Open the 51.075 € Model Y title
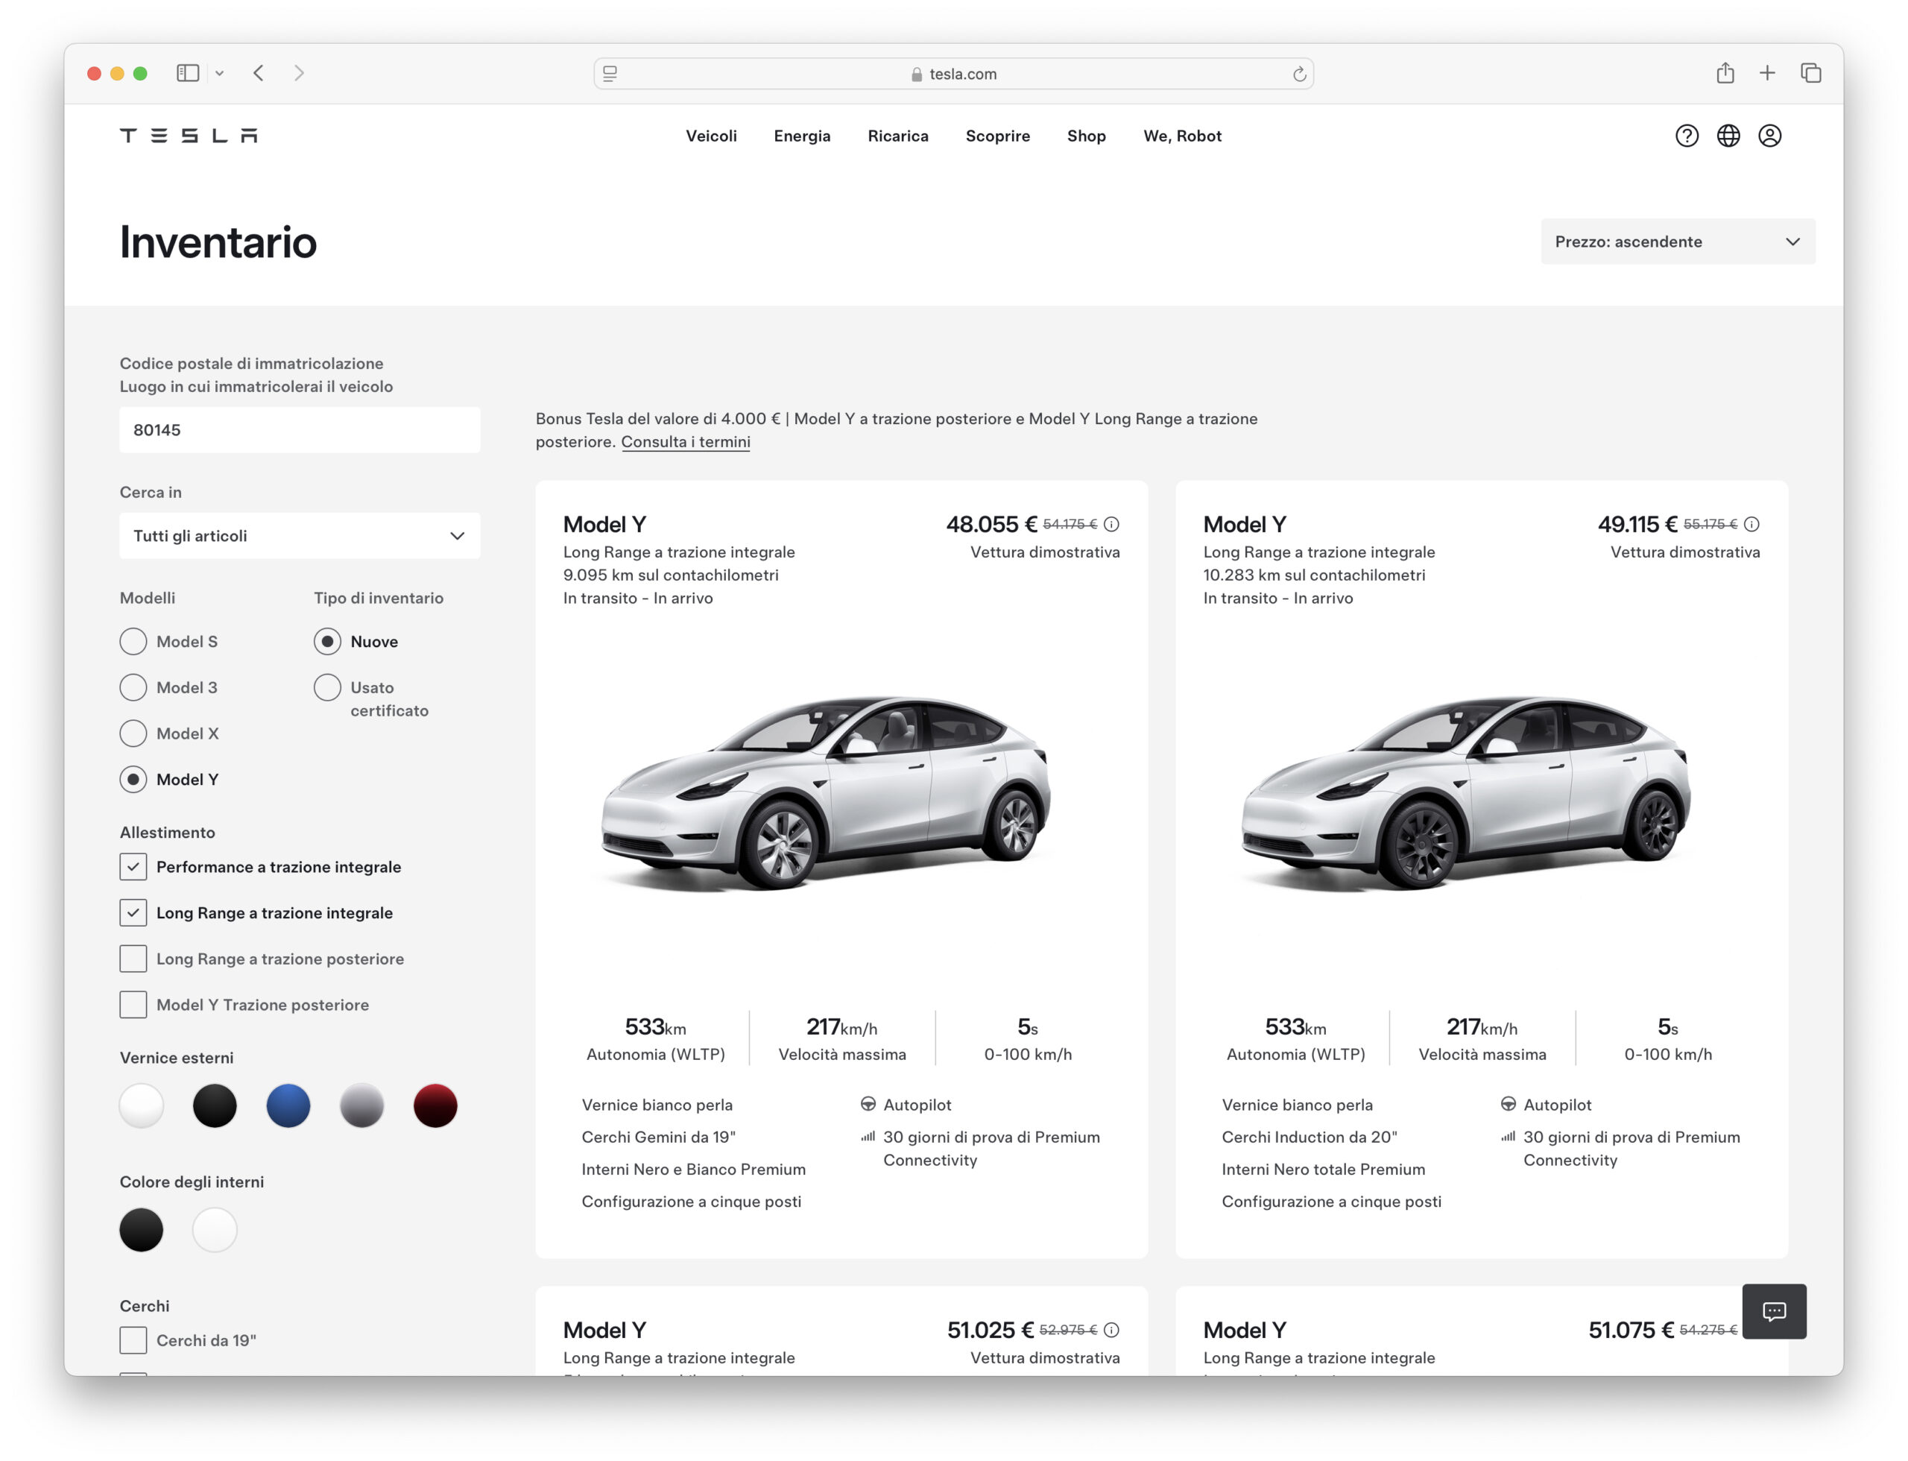 [1245, 1330]
